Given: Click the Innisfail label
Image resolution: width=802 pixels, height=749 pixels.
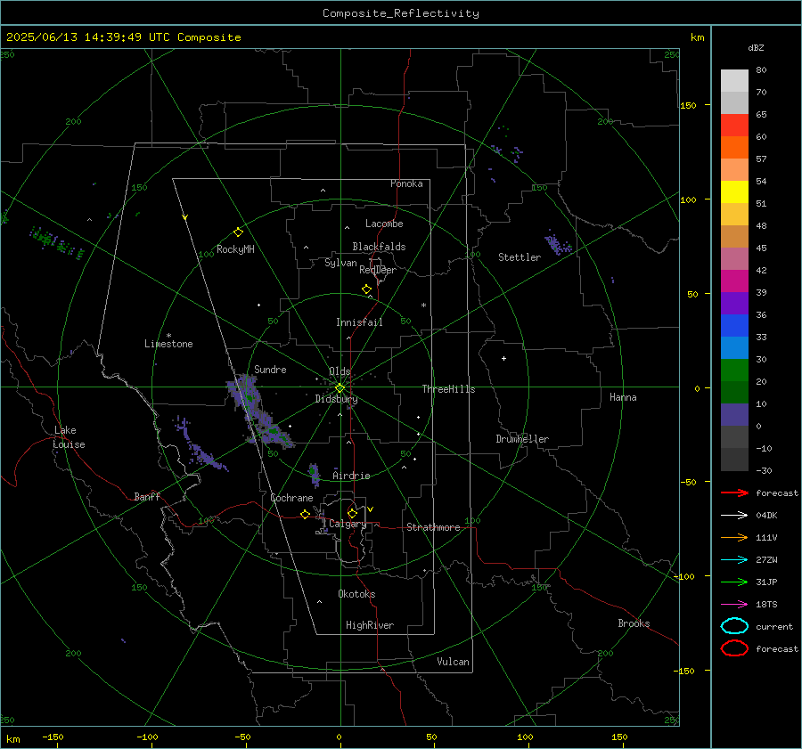Looking at the screenshot, I should (360, 322).
